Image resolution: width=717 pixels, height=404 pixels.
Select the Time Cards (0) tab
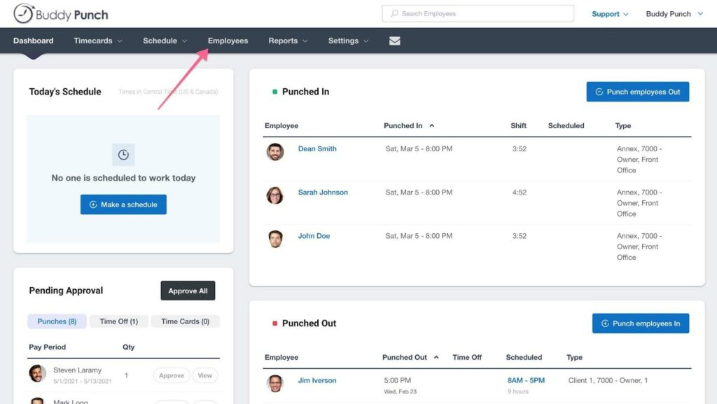[x=185, y=321]
